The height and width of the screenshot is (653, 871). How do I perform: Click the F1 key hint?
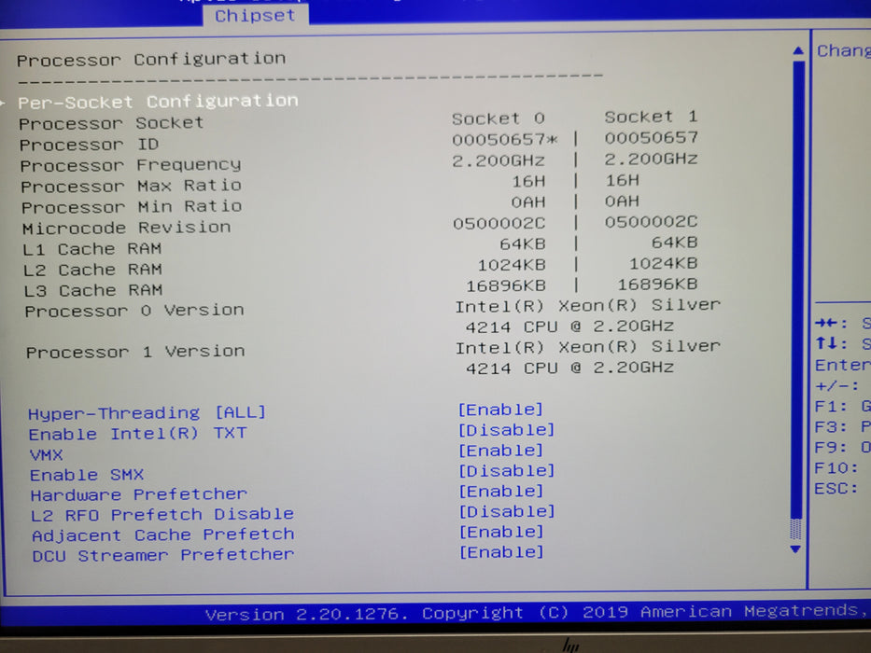tap(842, 407)
